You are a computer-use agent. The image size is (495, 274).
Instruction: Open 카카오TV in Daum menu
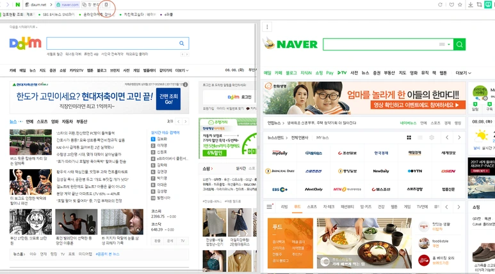(76, 70)
